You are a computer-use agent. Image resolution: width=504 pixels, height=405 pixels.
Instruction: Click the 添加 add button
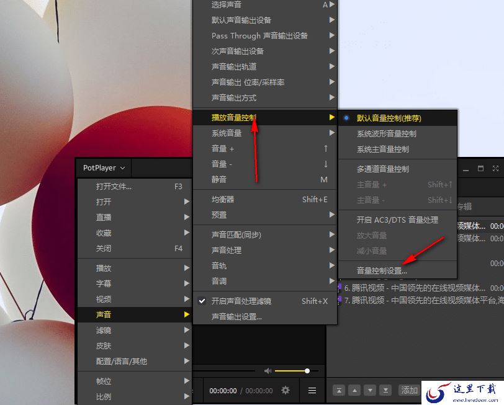point(409,390)
